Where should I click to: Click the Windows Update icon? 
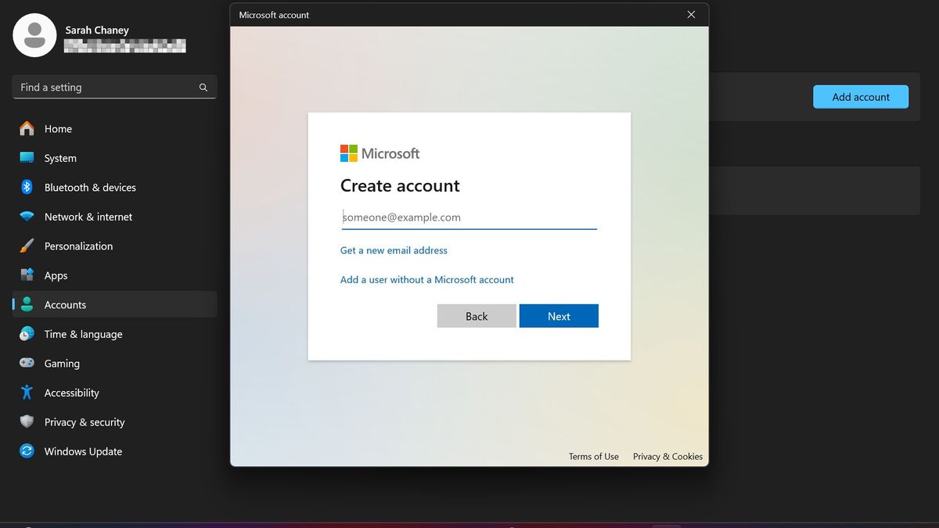pos(26,451)
